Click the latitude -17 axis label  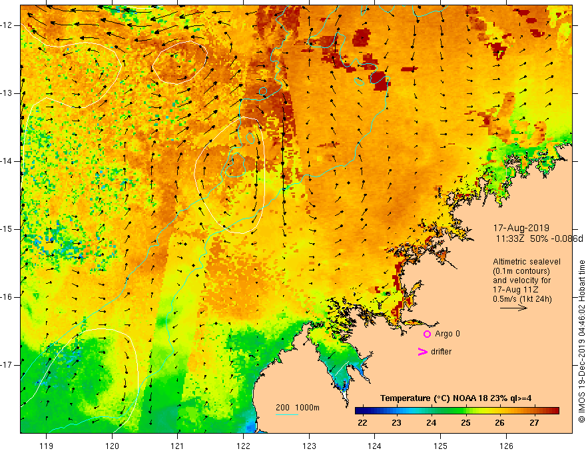(8, 365)
